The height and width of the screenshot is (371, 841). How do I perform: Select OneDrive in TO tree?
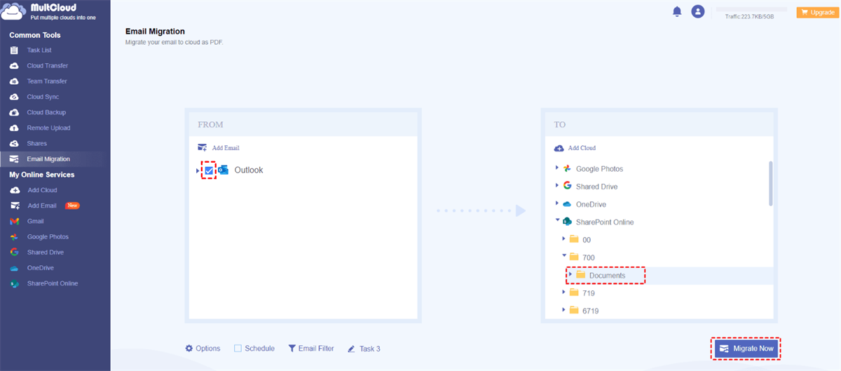pos(592,204)
